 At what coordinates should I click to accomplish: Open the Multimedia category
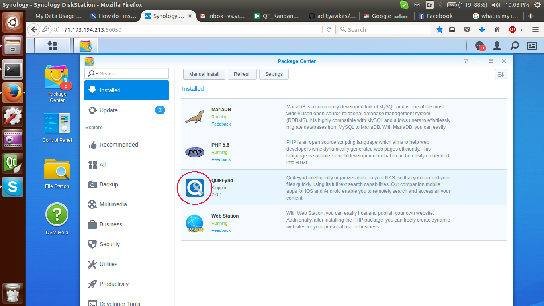tap(127, 204)
